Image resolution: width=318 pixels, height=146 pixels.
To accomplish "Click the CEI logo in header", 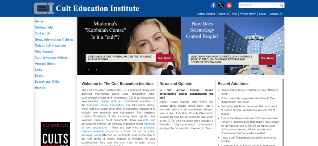I will pos(44,8).
